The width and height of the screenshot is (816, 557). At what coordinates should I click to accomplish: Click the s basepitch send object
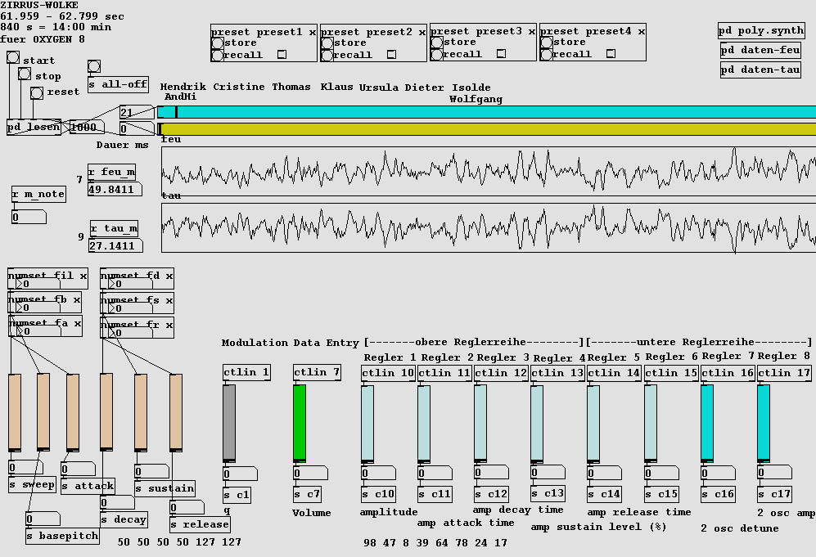62,537
